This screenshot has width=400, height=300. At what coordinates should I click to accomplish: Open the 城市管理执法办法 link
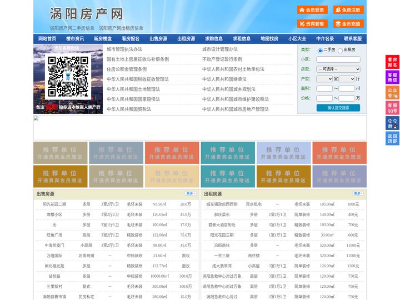point(124,49)
